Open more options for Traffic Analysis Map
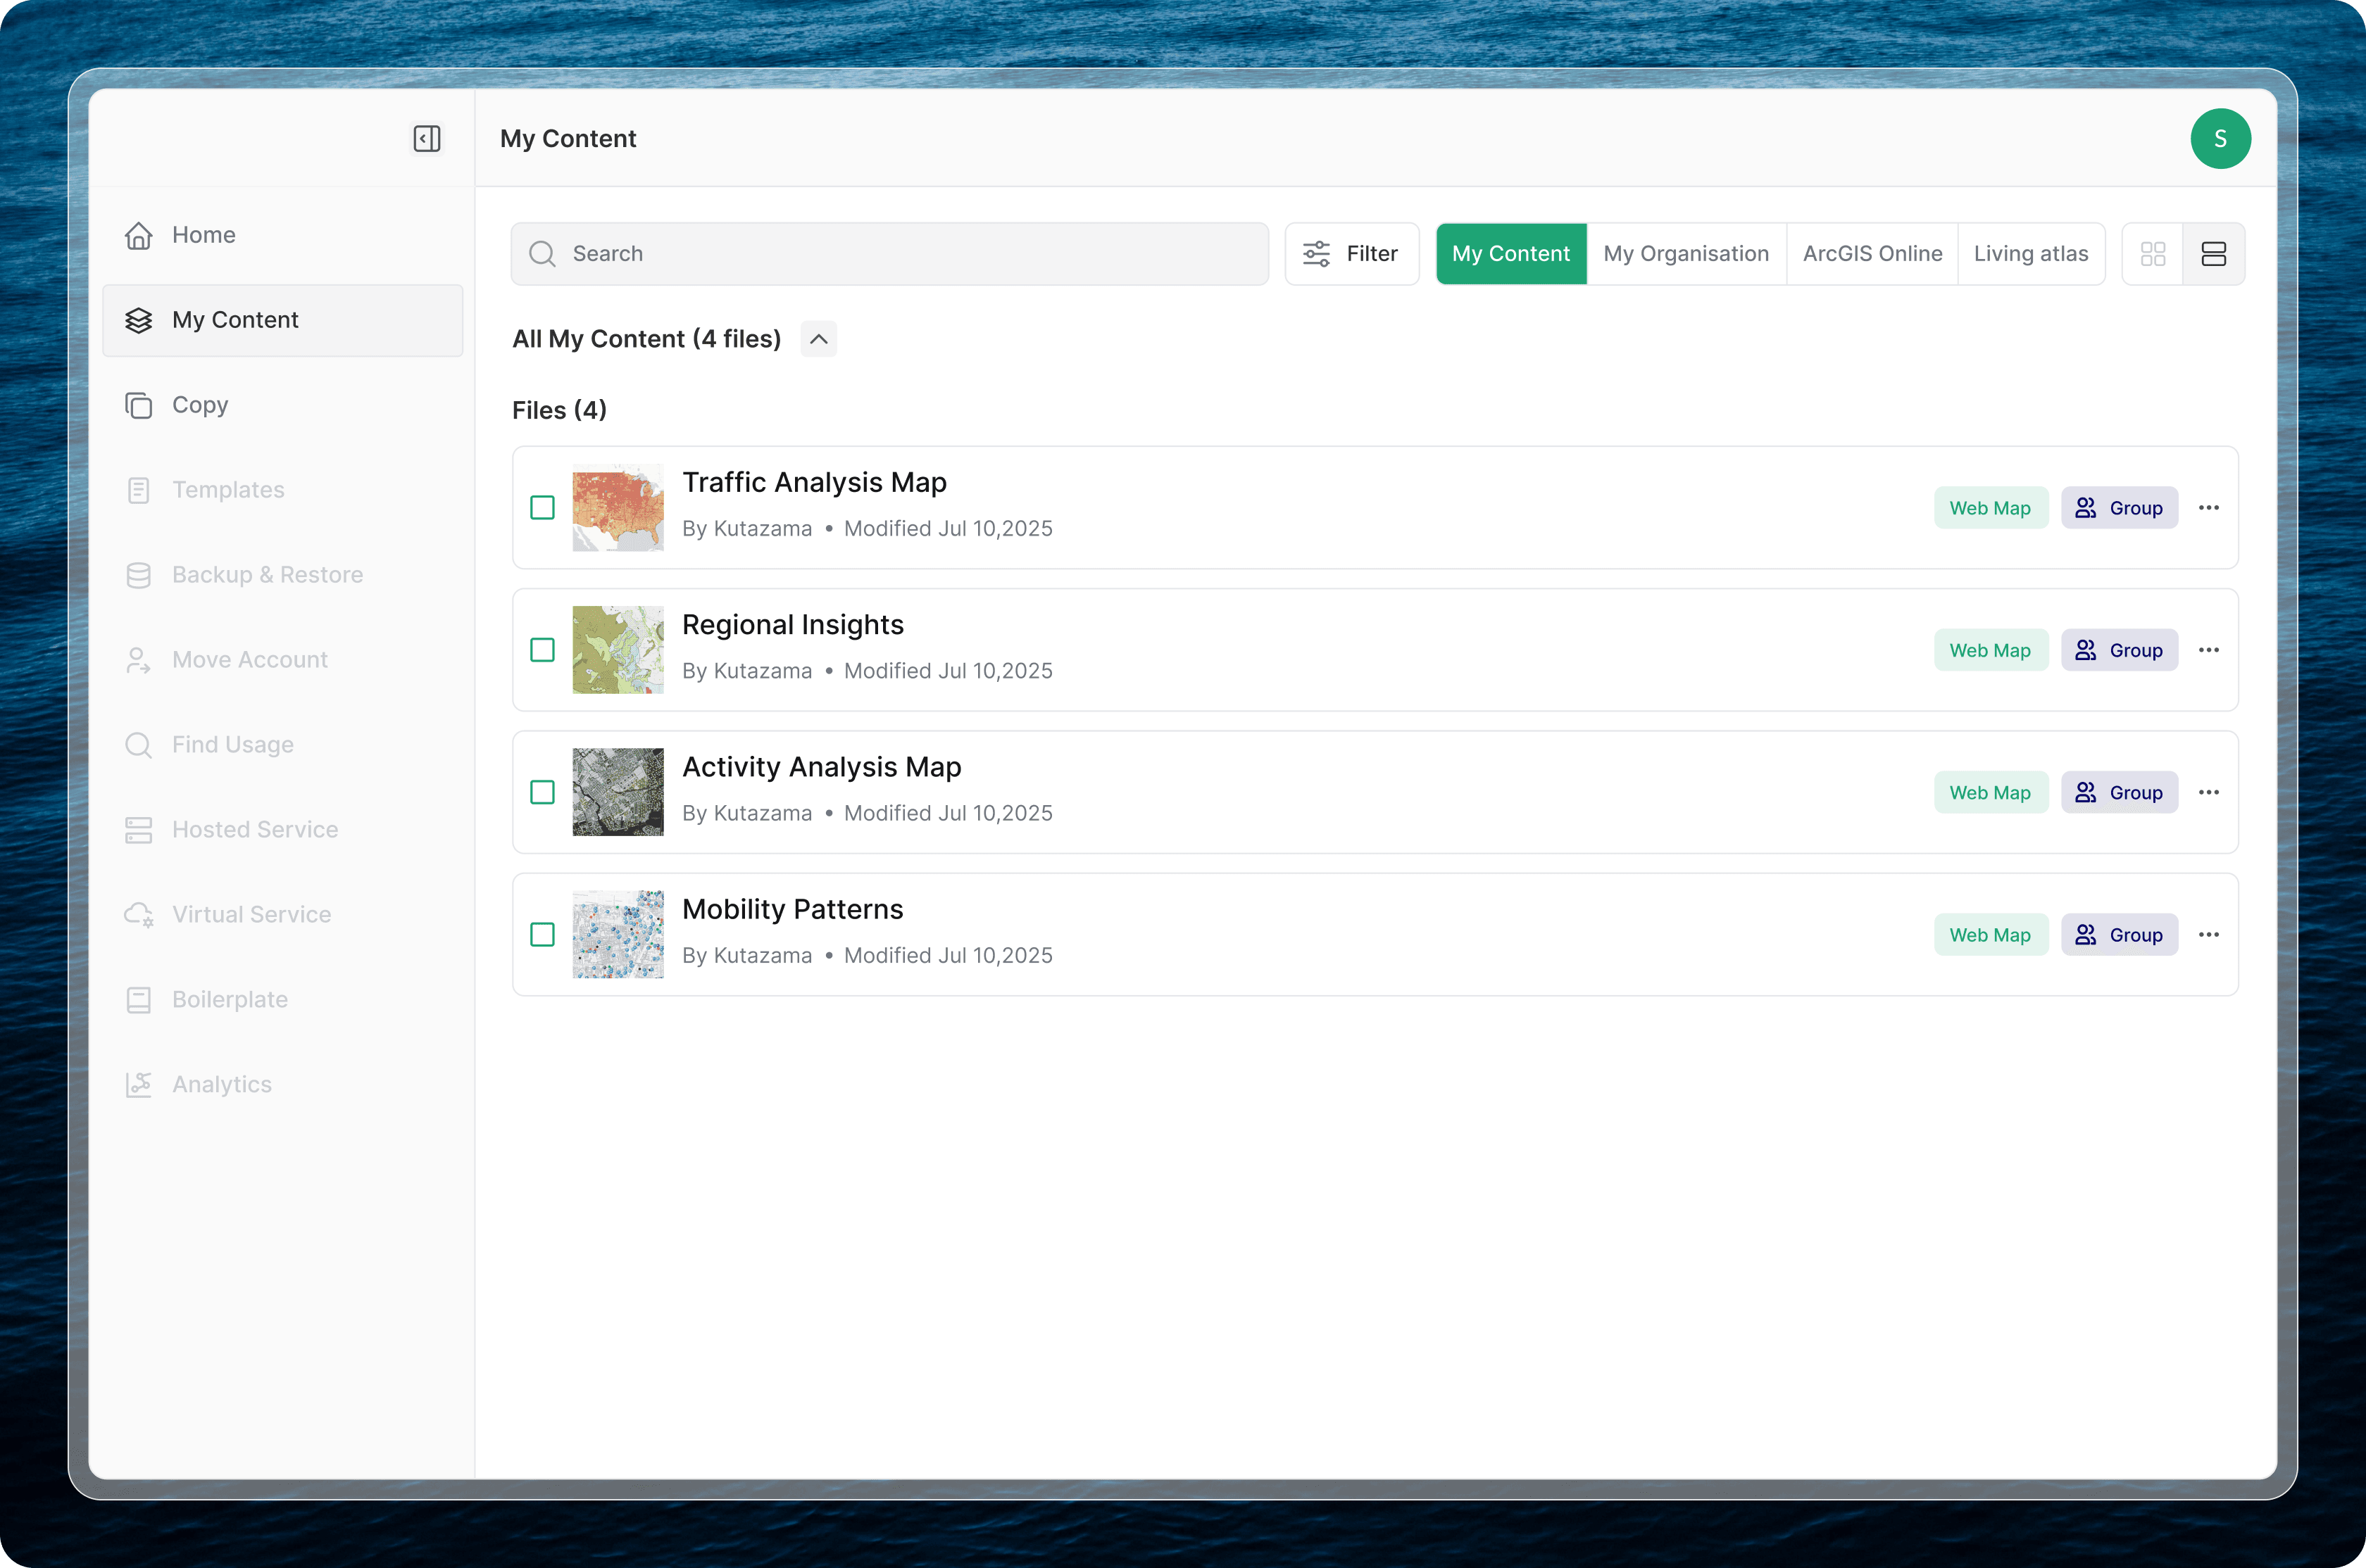 pyautogui.click(x=2209, y=508)
